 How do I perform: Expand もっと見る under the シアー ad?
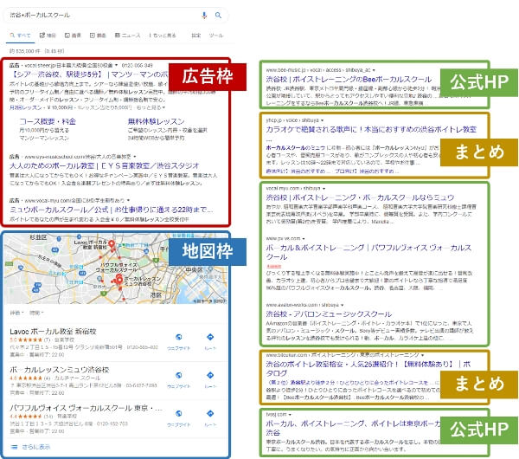tap(151, 107)
